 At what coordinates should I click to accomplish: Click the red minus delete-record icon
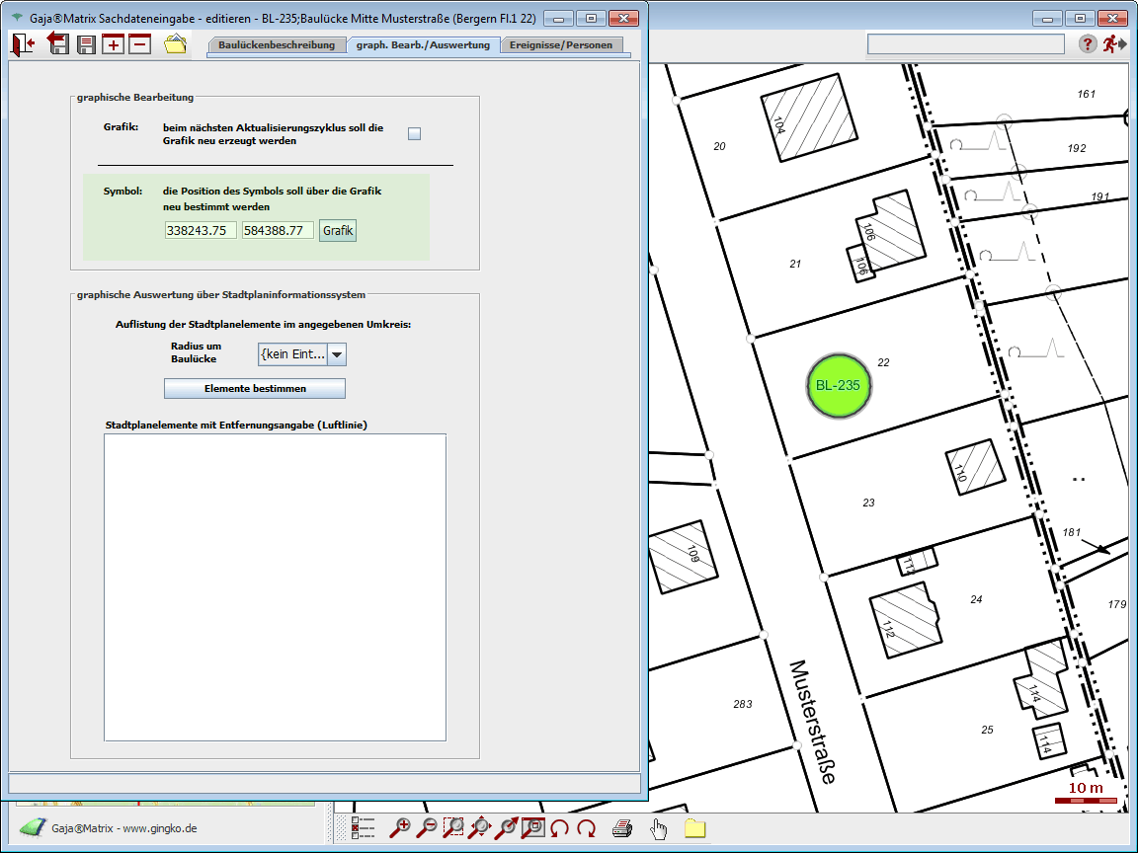pyautogui.click(x=139, y=44)
